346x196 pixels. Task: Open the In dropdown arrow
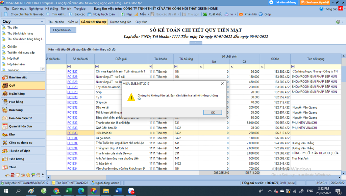(x=236, y=14)
